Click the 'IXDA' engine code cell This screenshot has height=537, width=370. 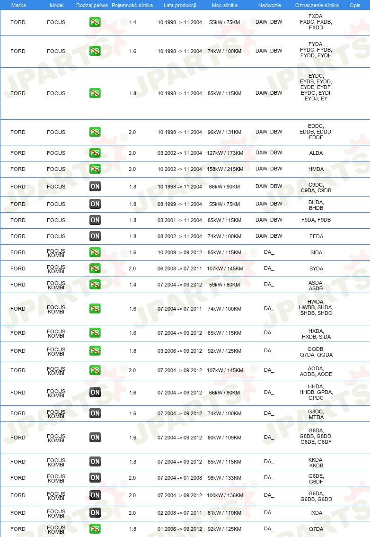[316, 513]
